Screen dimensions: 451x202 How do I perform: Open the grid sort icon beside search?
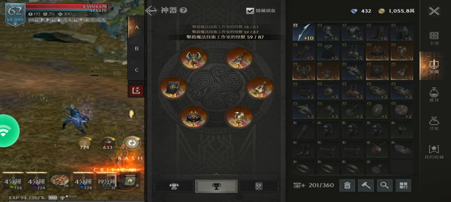click(403, 185)
